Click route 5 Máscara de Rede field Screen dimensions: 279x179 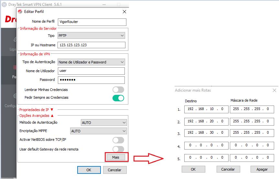(x=252, y=158)
